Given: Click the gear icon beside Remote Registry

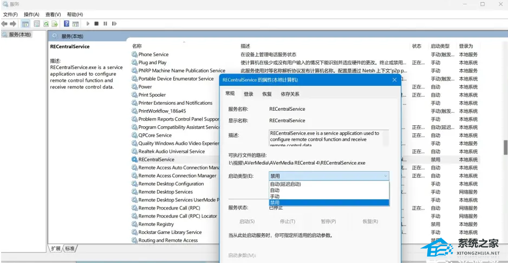Looking at the screenshot, I should tap(134, 224).
